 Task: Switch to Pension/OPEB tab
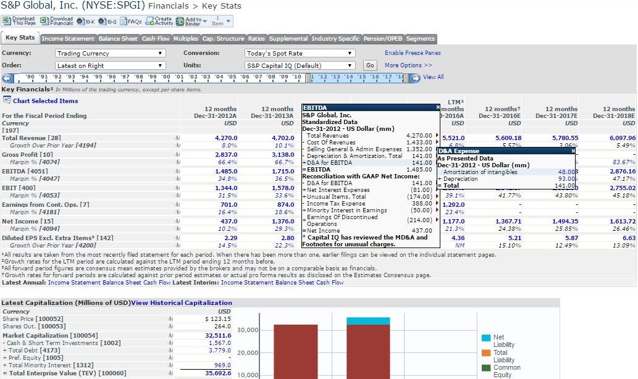click(x=382, y=39)
